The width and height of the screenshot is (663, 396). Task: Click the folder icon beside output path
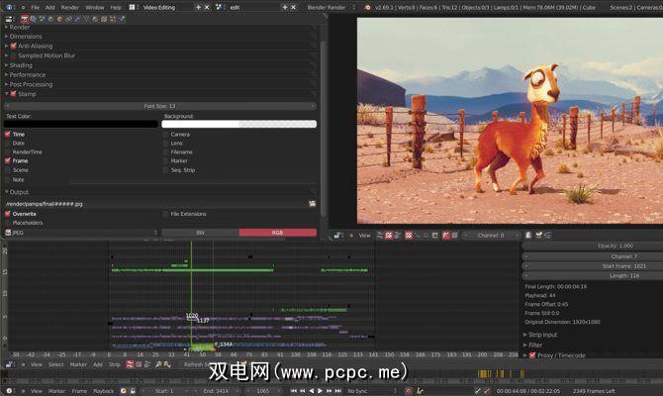(312, 203)
